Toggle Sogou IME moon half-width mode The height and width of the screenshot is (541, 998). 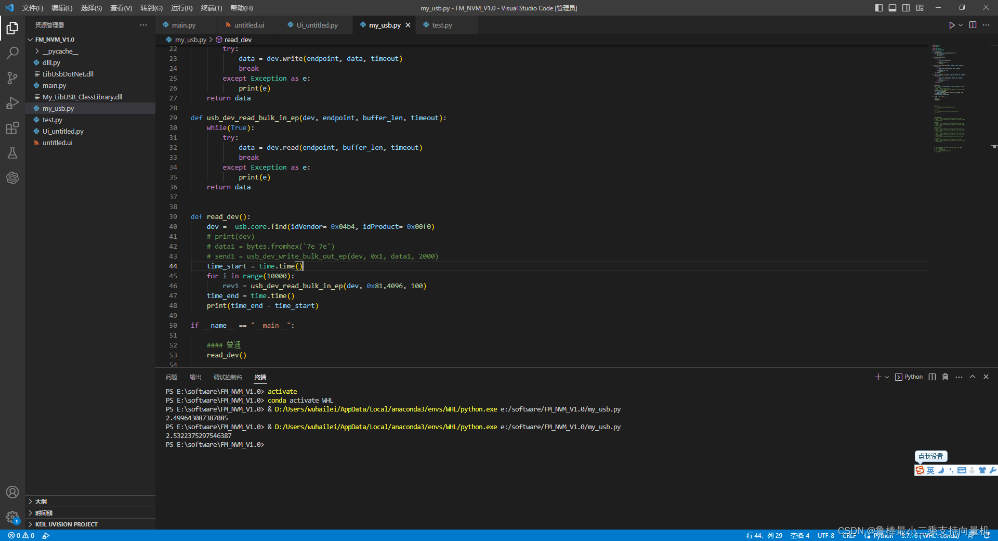941,470
